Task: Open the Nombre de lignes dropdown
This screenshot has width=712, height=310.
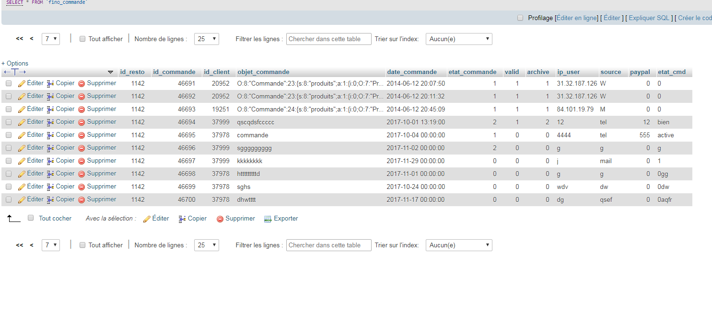Action: [x=206, y=39]
